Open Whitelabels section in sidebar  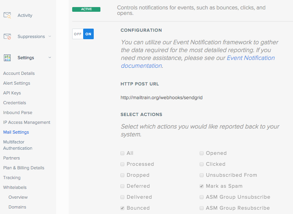click(15, 187)
